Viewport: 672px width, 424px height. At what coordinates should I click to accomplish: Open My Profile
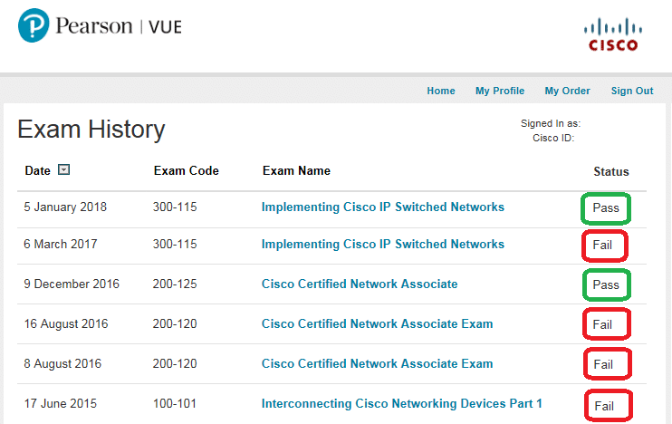pyautogui.click(x=500, y=91)
